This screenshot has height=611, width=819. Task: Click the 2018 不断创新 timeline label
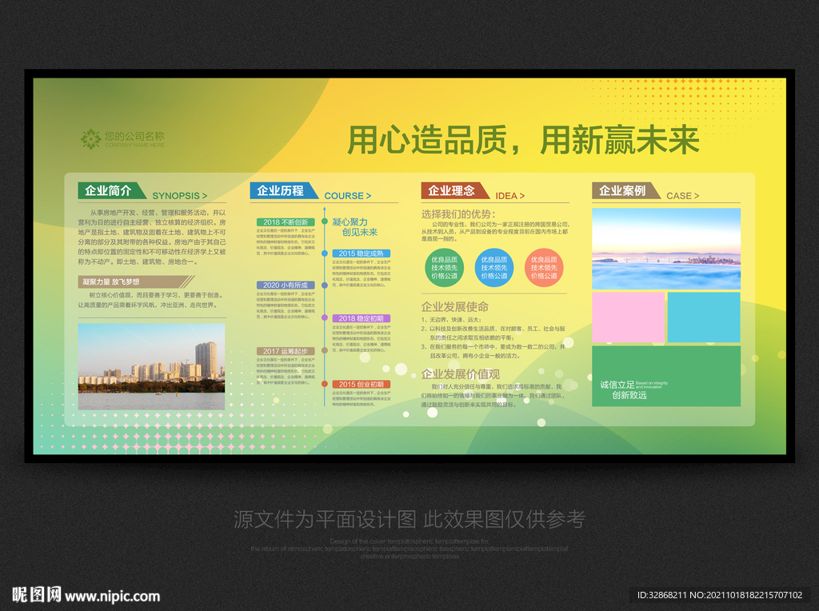pos(286,222)
